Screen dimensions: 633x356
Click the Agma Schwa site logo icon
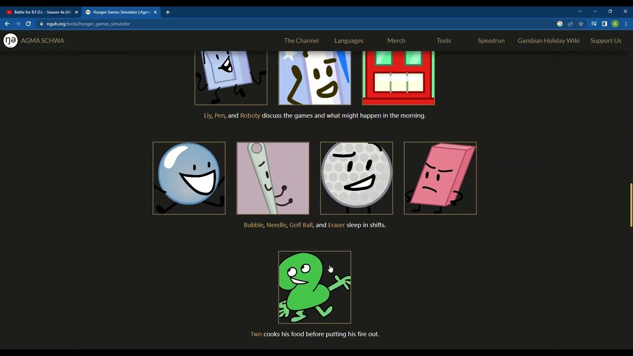pos(10,41)
